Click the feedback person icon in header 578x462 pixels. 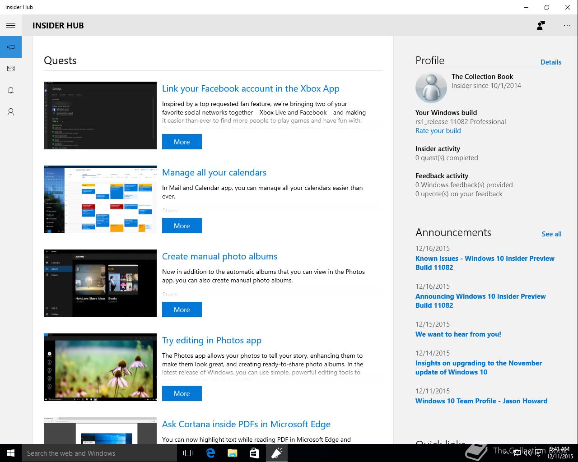pos(541,26)
